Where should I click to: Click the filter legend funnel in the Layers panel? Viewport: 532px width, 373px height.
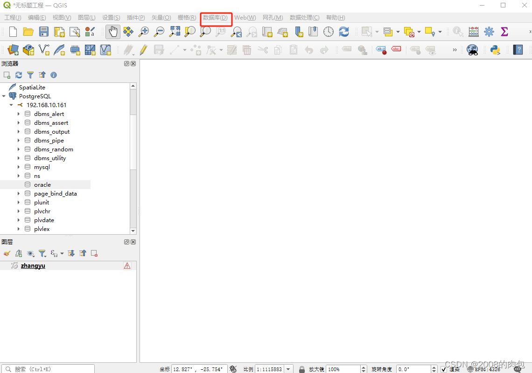point(42,253)
